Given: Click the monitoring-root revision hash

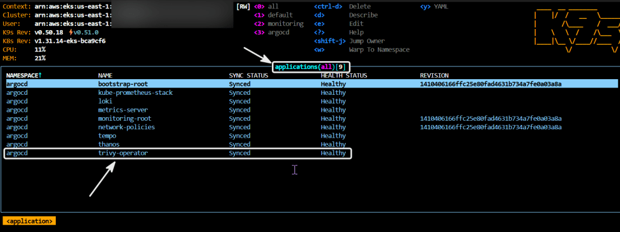Looking at the screenshot, I should 490,118.
